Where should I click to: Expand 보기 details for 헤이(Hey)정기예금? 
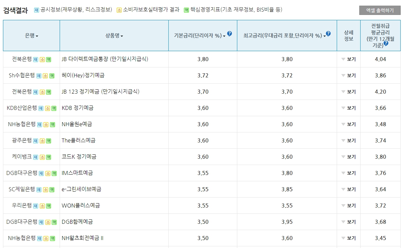pos(349,75)
